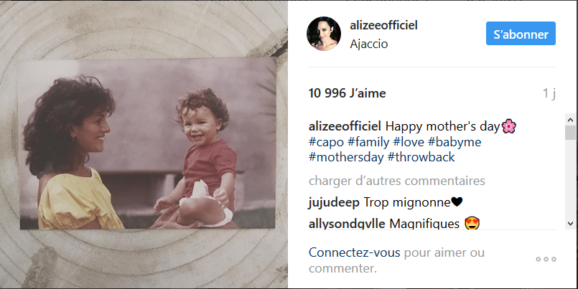Open jujudeep commenter profile
This screenshot has height=289, width=578.
pos(334,202)
